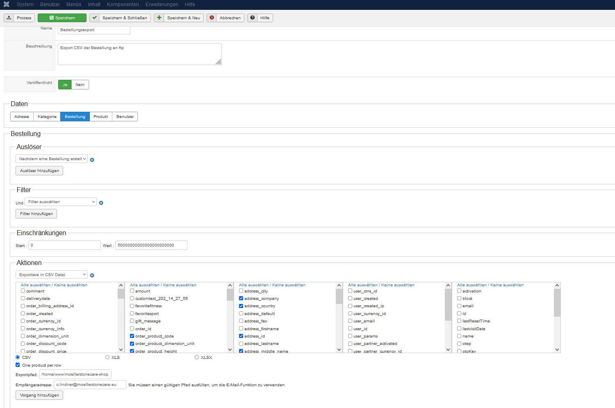Remove the filter with the blue delete icon

(x=101, y=203)
